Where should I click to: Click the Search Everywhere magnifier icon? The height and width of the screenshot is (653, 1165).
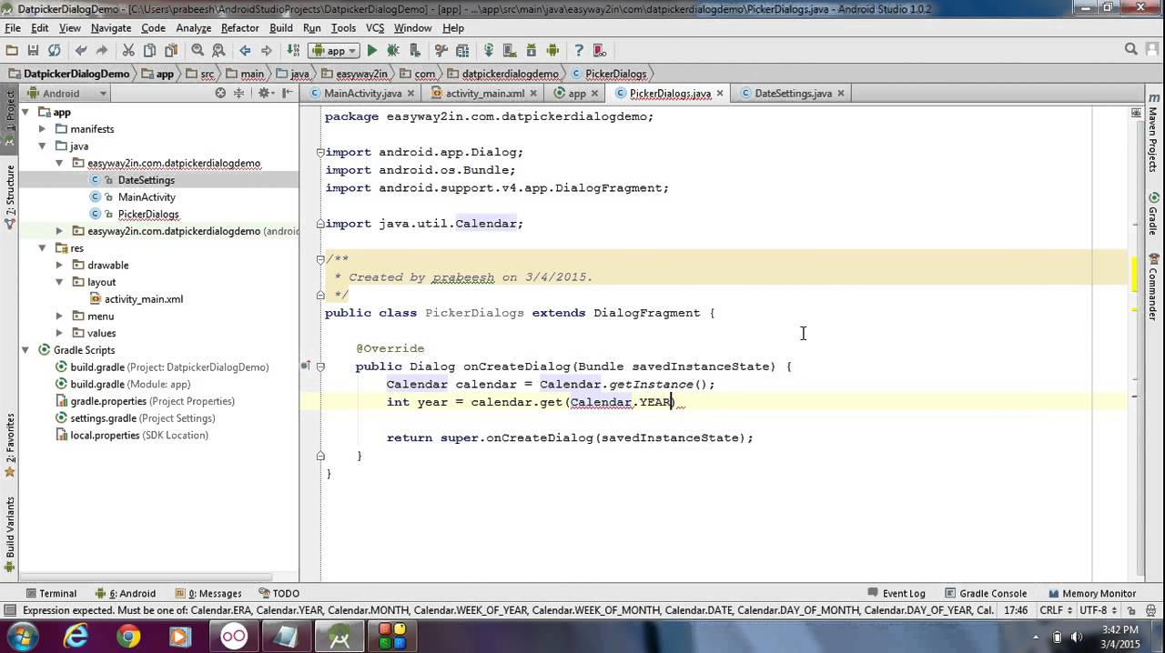(1131, 50)
